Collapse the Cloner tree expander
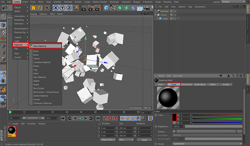Image resolution: width=250 pixels, height=146 pixels. [155, 15]
